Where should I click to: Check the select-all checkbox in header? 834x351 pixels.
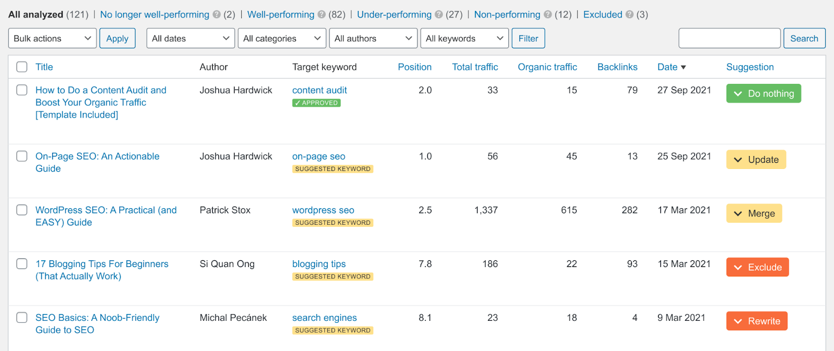click(22, 67)
